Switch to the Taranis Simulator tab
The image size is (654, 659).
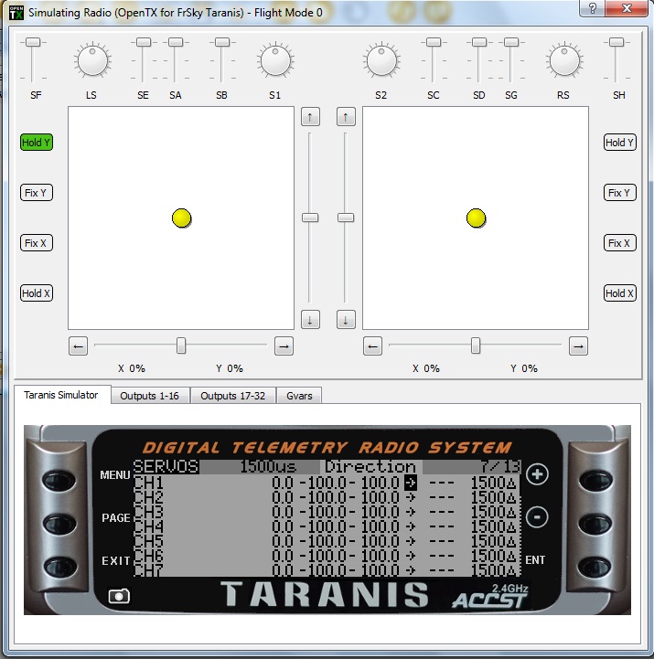pyautogui.click(x=61, y=395)
